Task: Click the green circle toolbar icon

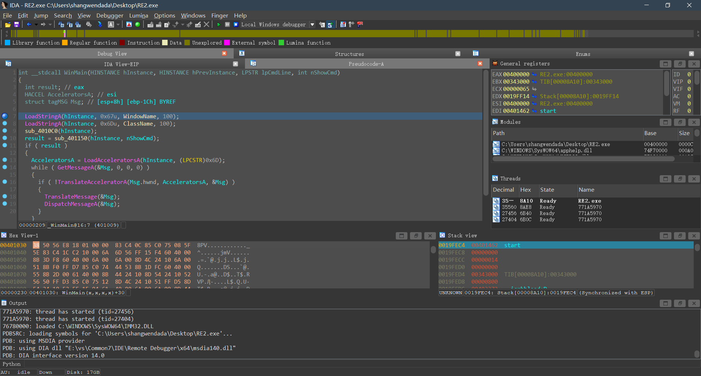Action: [138, 24]
